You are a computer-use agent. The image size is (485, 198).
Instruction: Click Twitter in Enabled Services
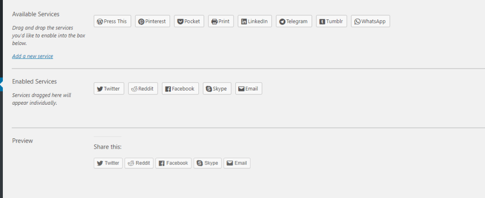point(108,89)
